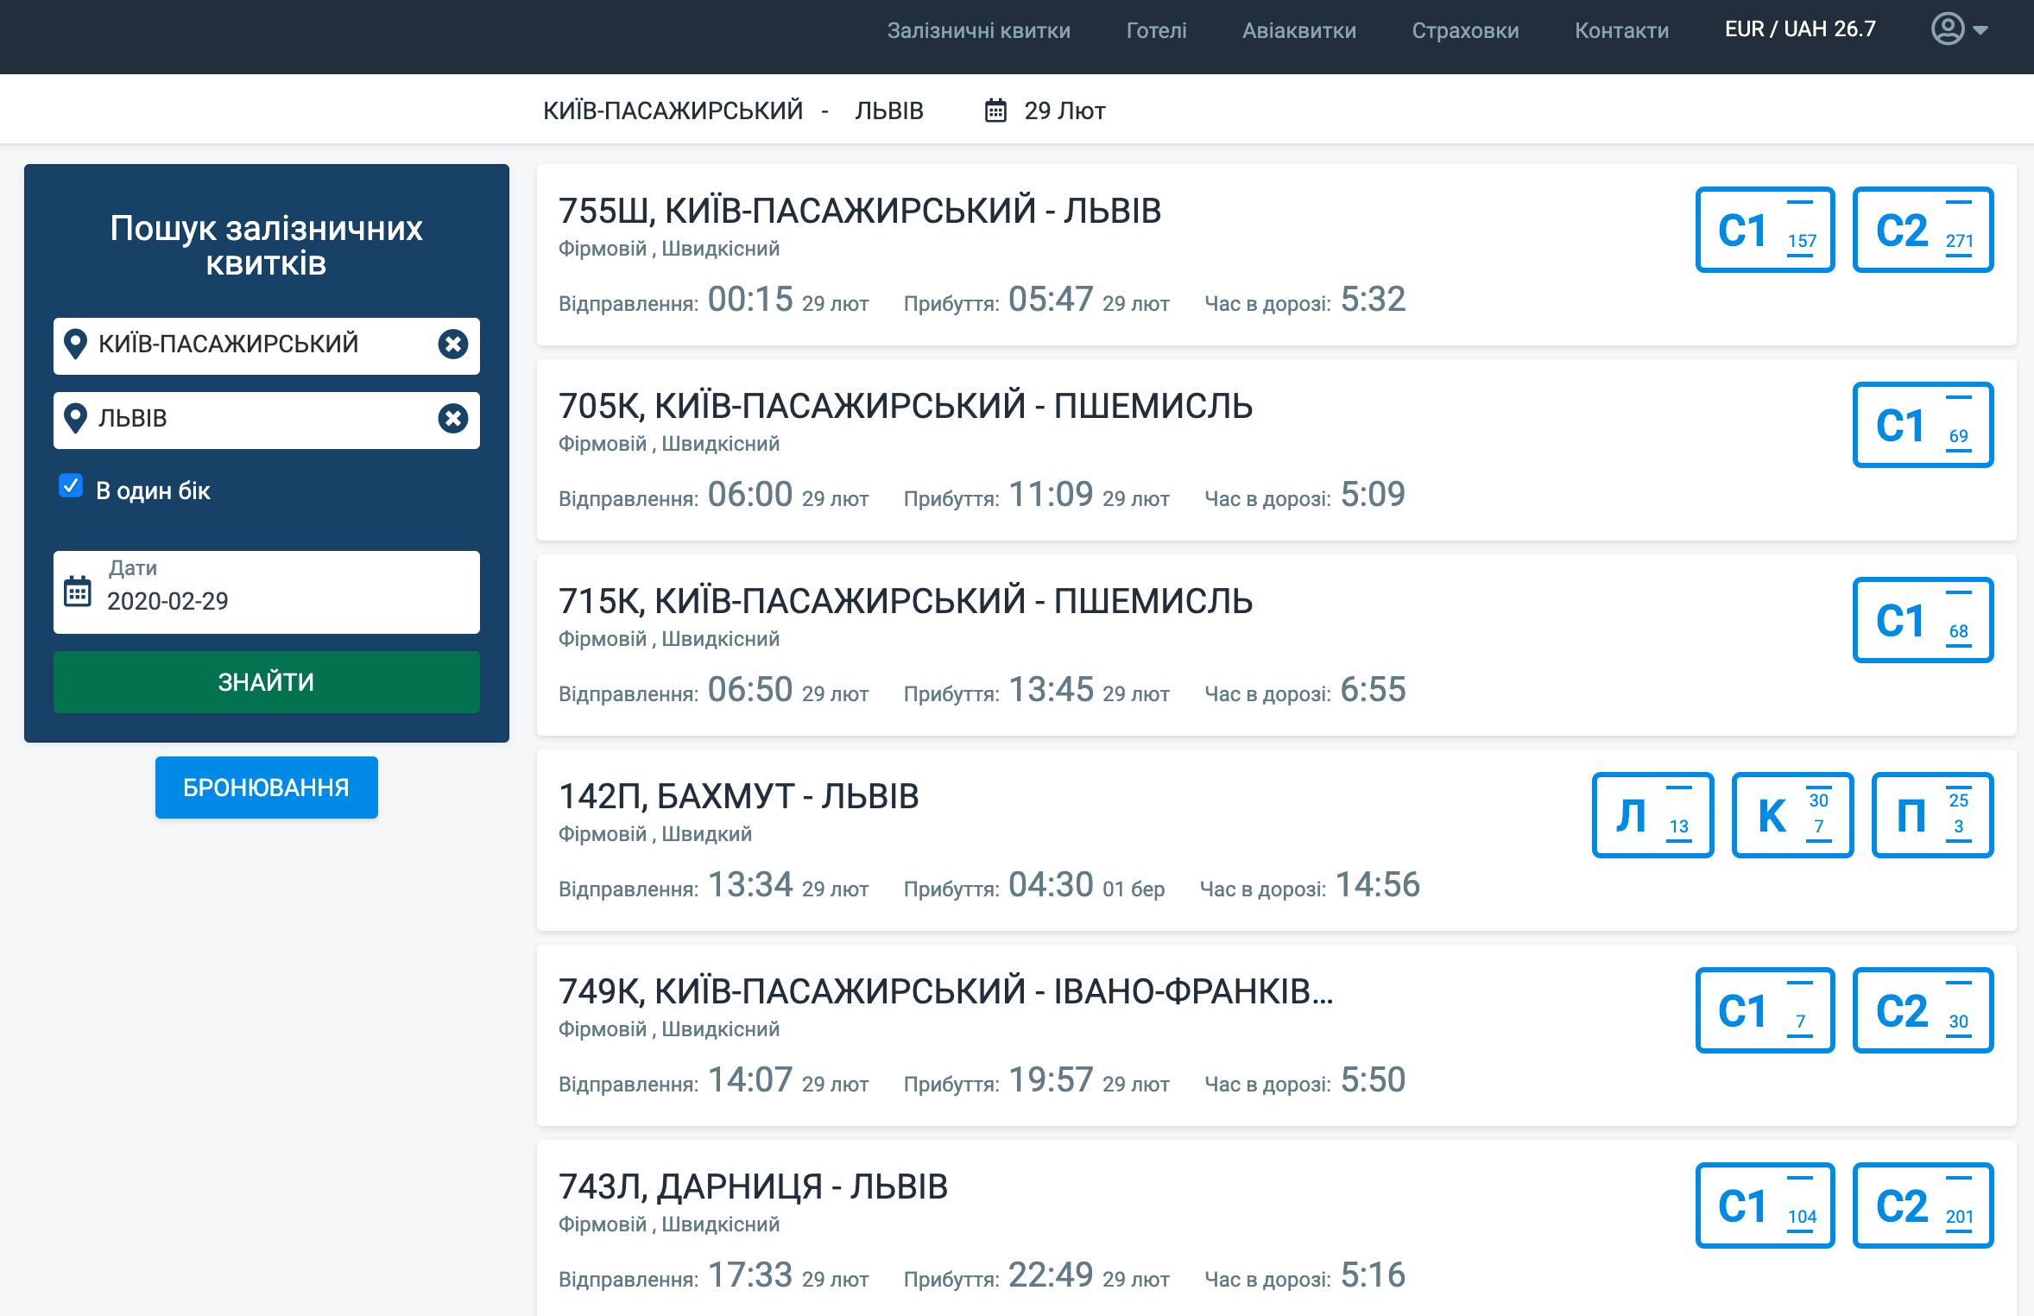The width and height of the screenshot is (2034, 1316).
Task: Choose П (Плацкарт) car type on train 142П
Action: [1933, 815]
